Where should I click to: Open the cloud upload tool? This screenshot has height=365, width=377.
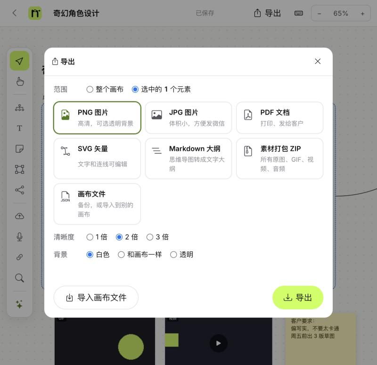click(19, 216)
